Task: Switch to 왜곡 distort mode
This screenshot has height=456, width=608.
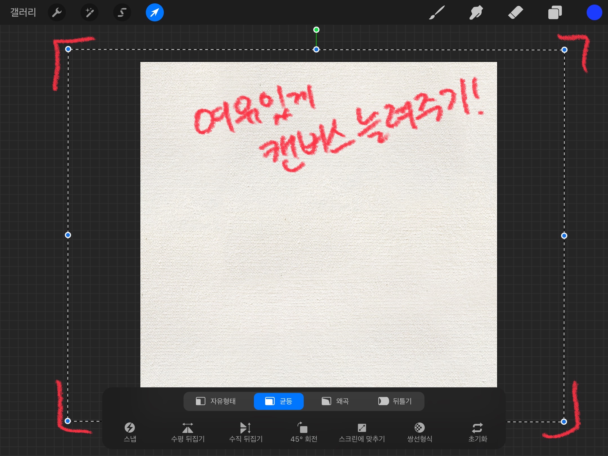Action: pyautogui.click(x=335, y=401)
